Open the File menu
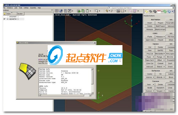The image size is (178, 115). (4, 8)
